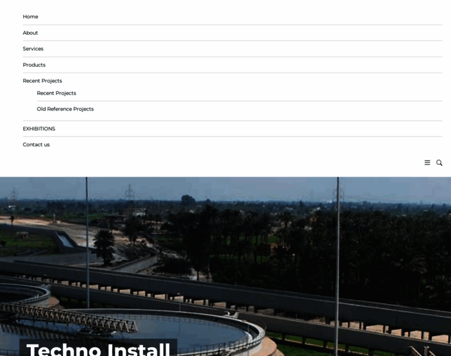Select Services in the navigation
The image size is (451, 356).
point(33,49)
